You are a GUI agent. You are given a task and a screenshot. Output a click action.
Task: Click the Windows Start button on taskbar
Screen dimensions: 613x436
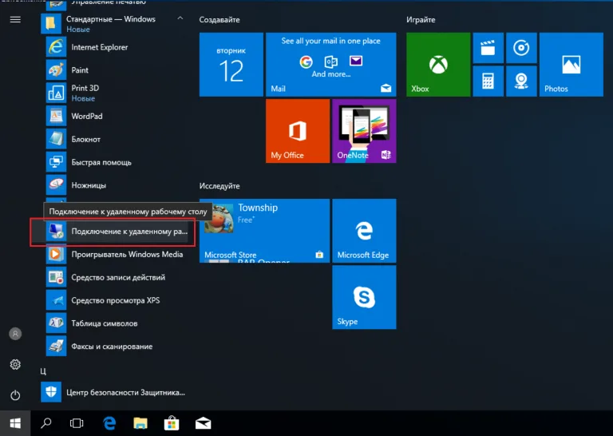15,423
